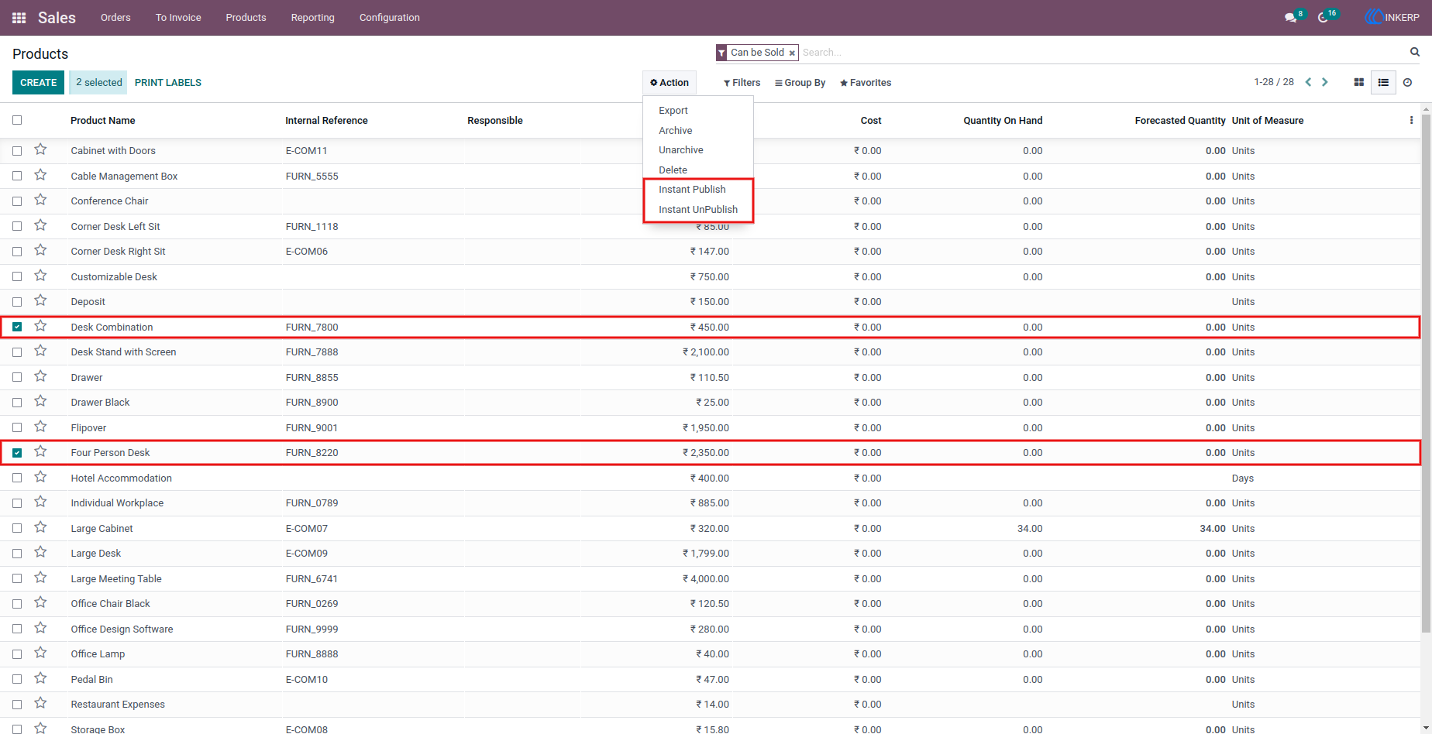Screen dimensions: 1432x734
Task: Star the Desk Combination product
Action: tap(40, 326)
